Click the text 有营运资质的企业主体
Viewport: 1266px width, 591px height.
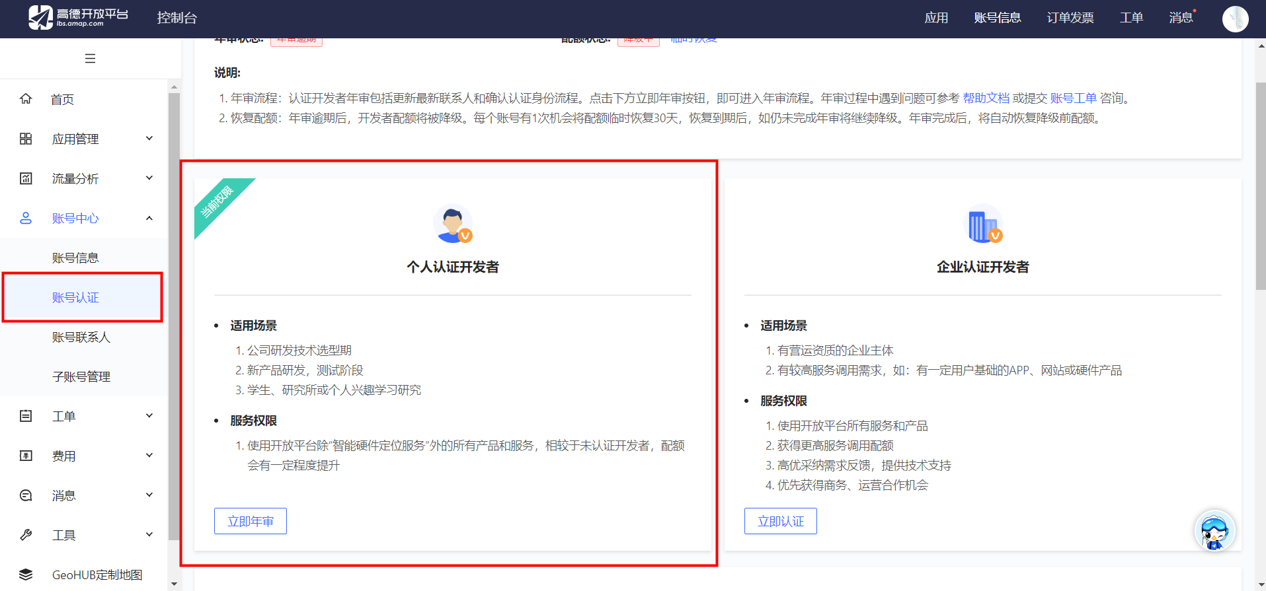click(x=836, y=350)
